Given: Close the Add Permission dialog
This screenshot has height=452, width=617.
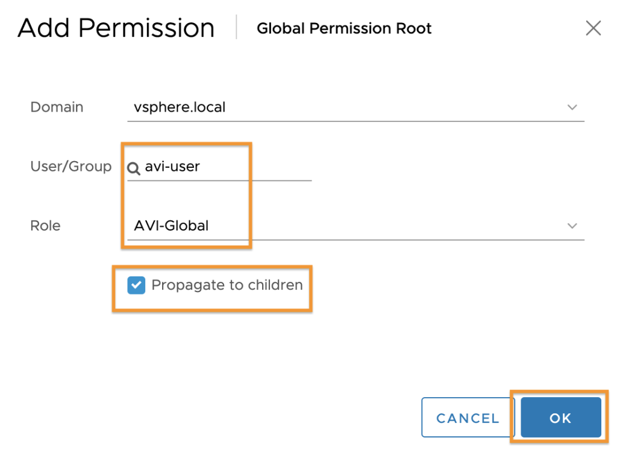Looking at the screenshot, I should point(593,28).
